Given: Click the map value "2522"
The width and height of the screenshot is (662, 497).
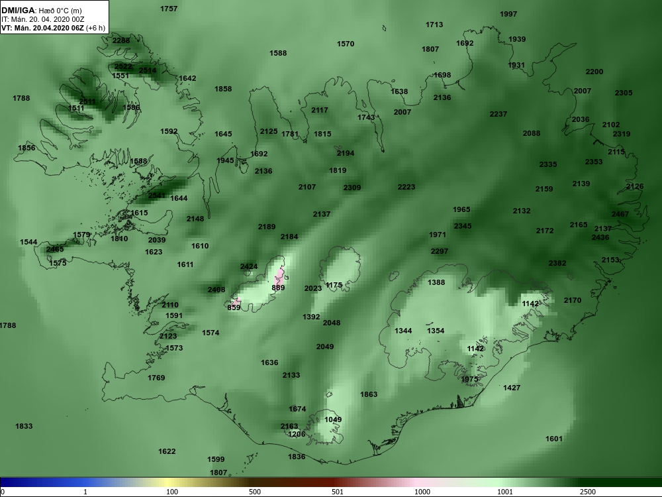Looking at the screenshot, I should click(123, 66).
